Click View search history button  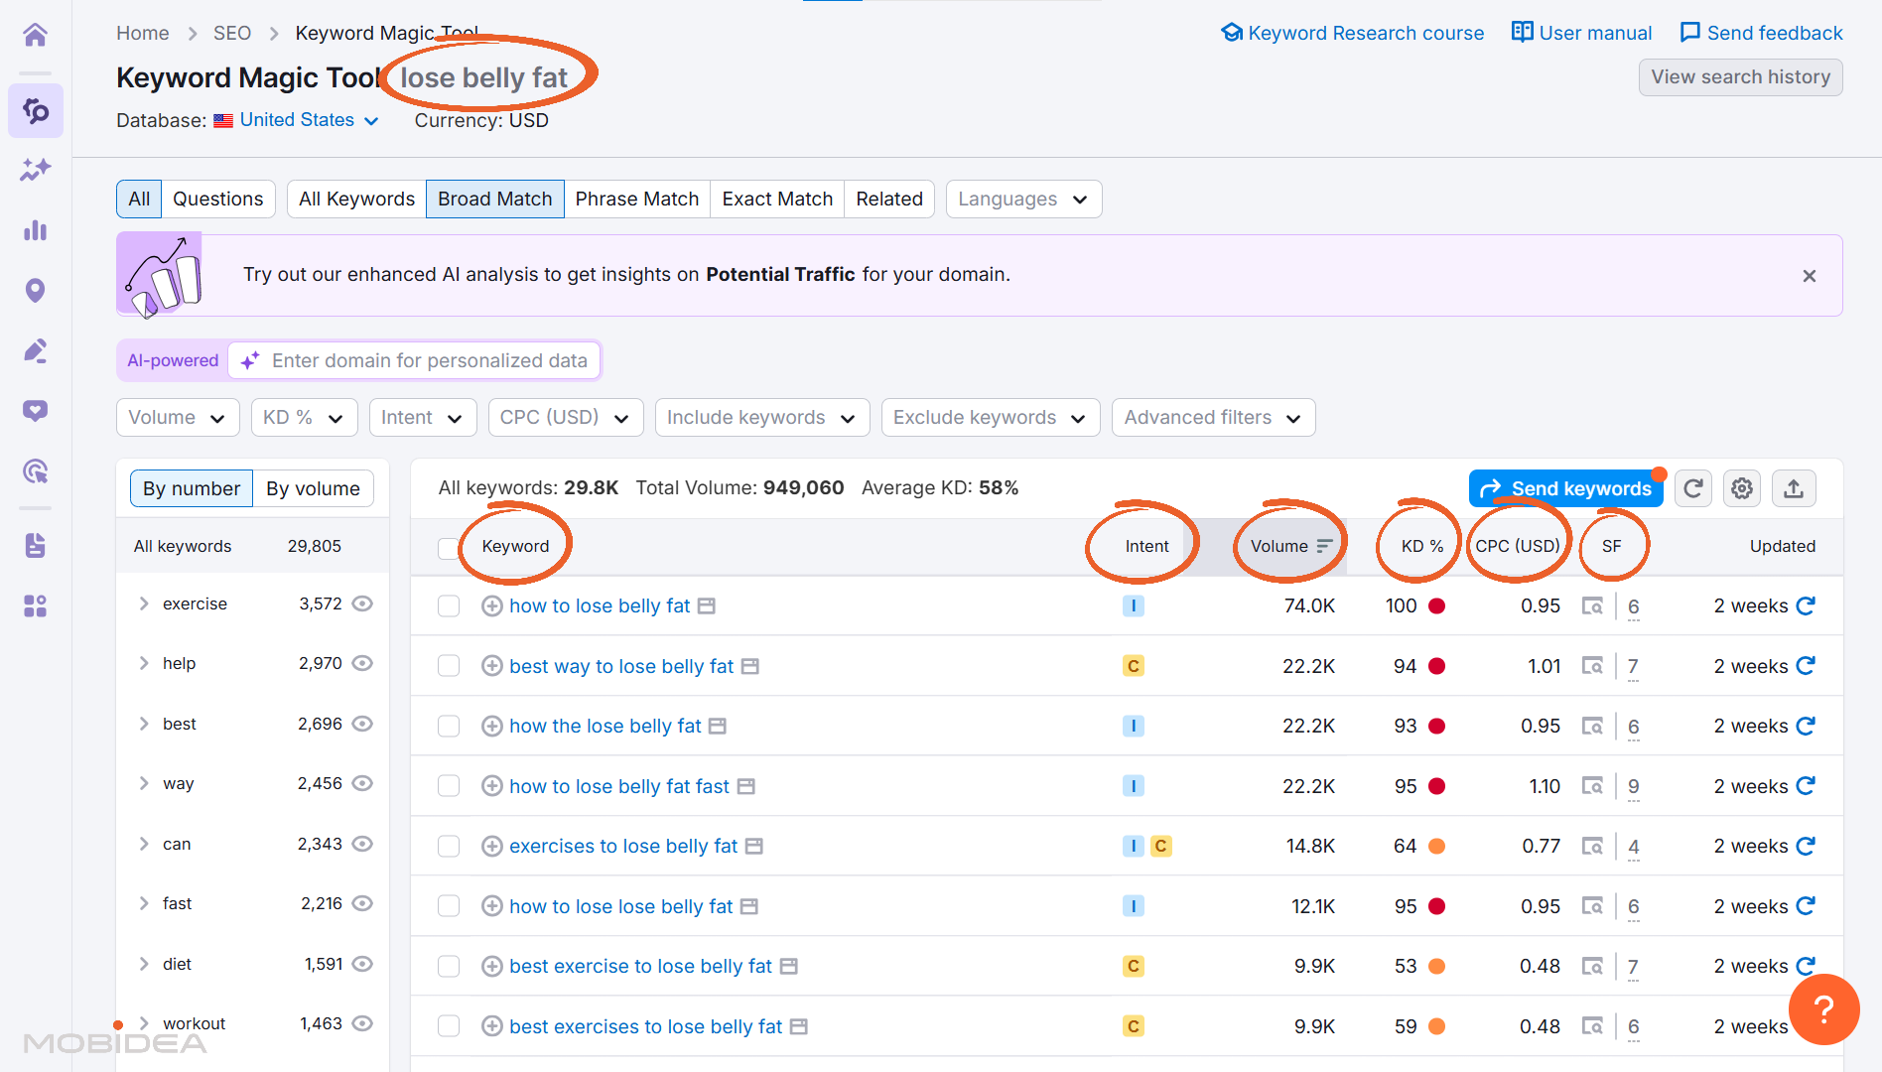coord(1740,77)
